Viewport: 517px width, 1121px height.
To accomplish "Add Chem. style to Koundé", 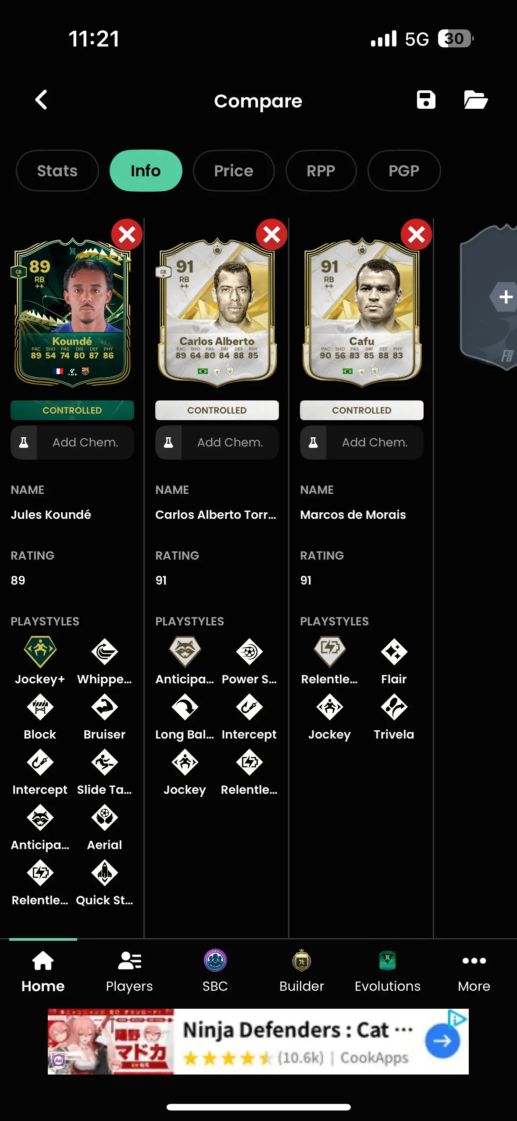I will (72, 443).
